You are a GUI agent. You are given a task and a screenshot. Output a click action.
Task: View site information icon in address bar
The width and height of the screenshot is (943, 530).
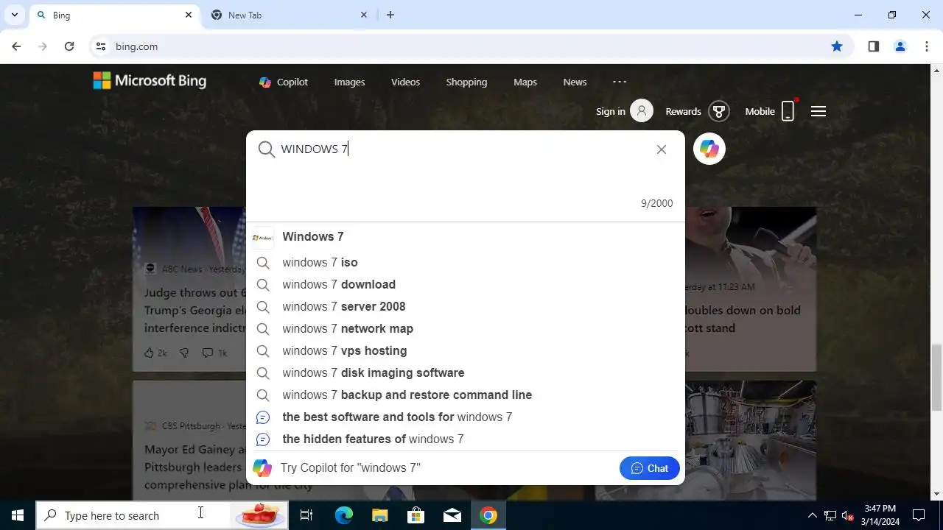click(101, 46)
